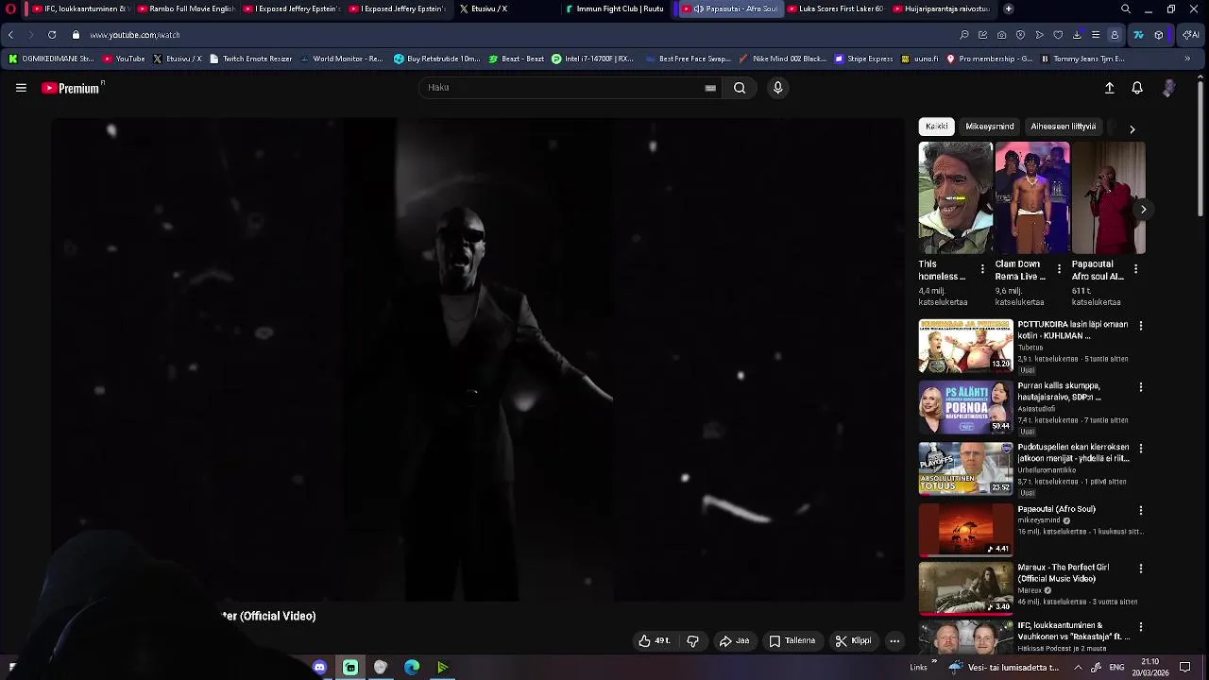This screenshot has height=680, width=1209.
Task: Create a clip with Klippi
Action: pyautogui.click(x=853, y=640)
